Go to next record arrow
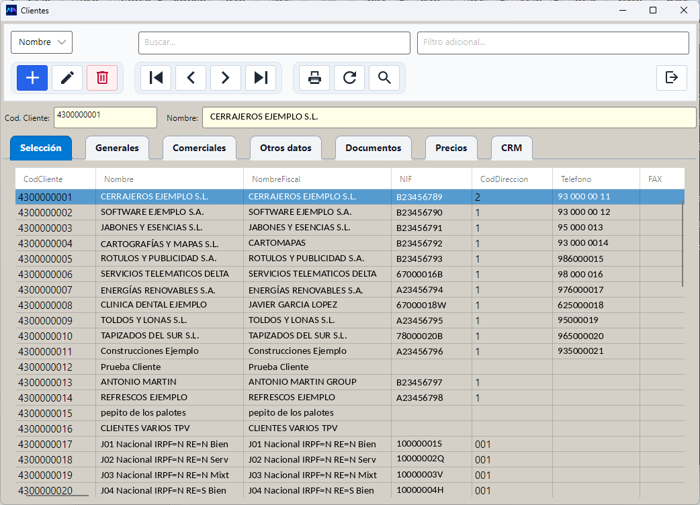 point(226,78)
